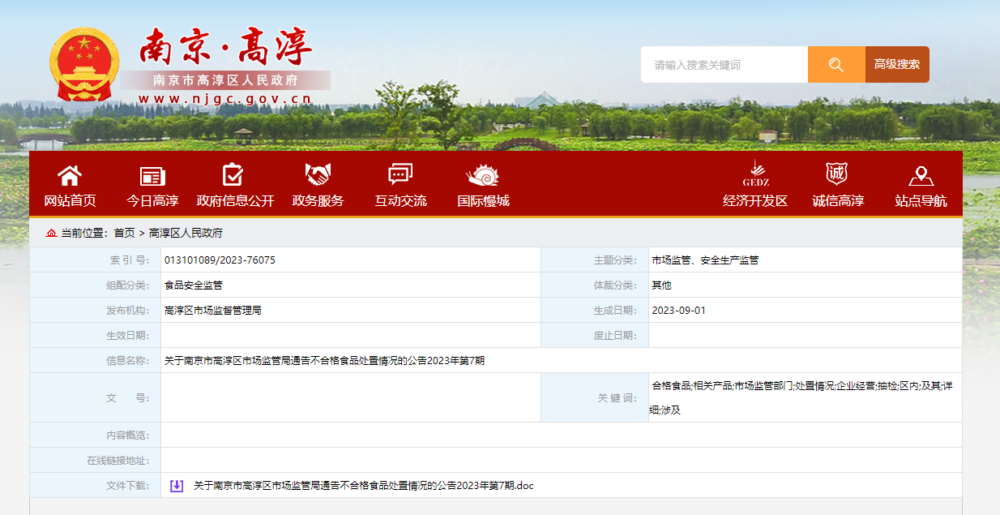The image size is (1000, 515).
Task: Open the 政务服务 menu label
Action: [318, 200]
